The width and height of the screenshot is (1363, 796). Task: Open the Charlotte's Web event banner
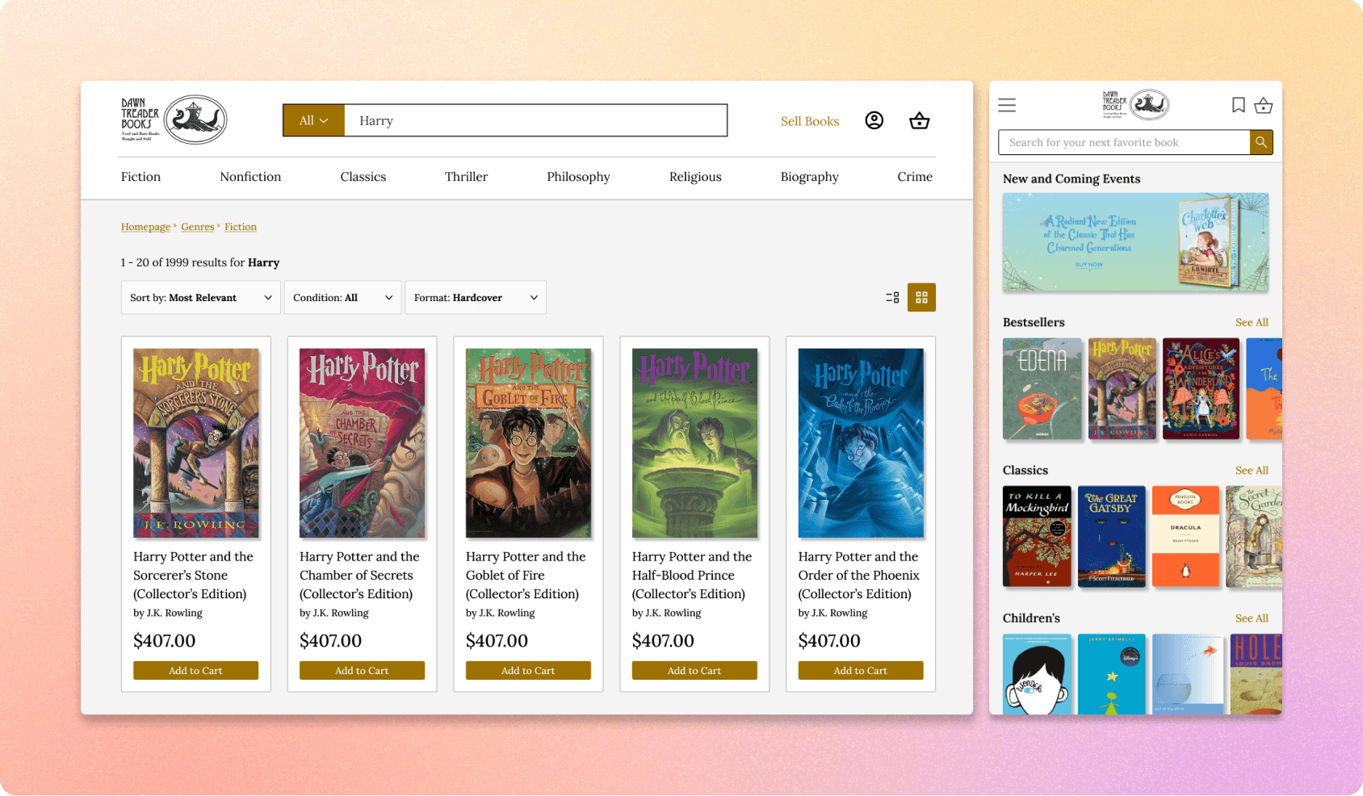(1135, 242)
